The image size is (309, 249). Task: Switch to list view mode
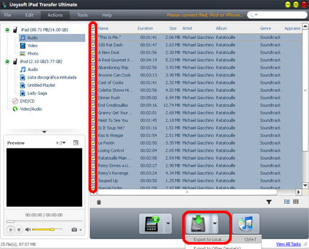[287, 202]
